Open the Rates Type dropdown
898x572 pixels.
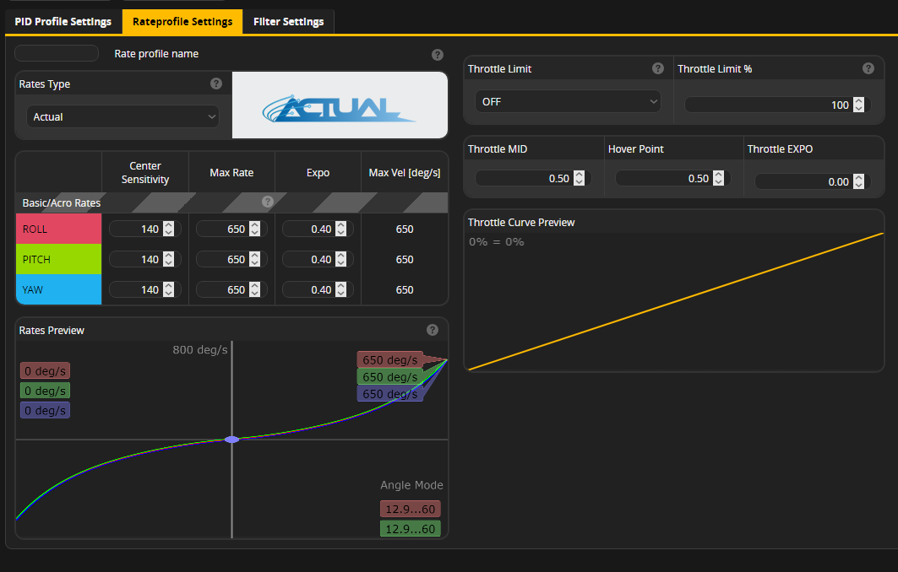[122, 116]
